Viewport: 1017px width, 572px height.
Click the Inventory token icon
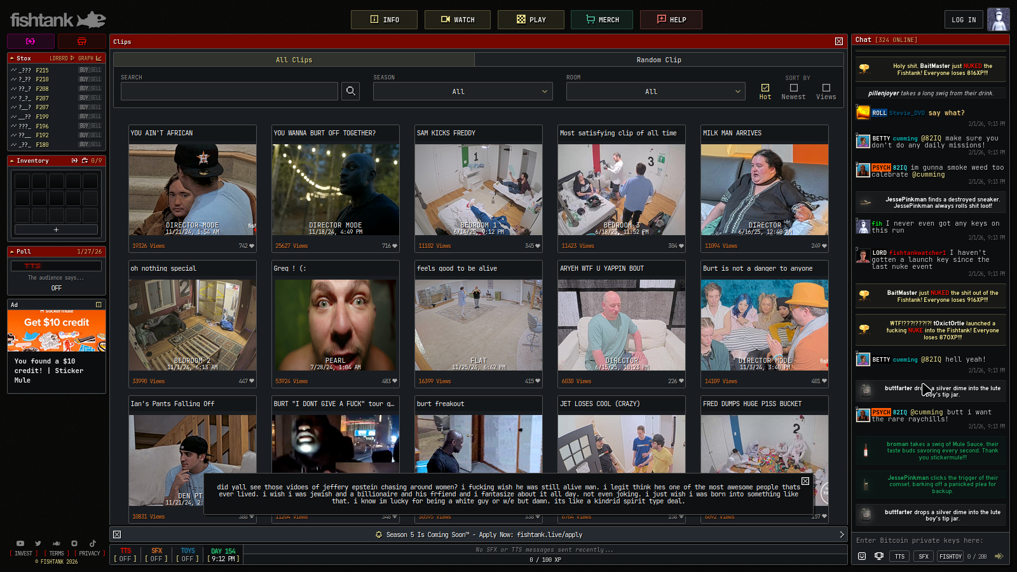[x=74, y=161]
